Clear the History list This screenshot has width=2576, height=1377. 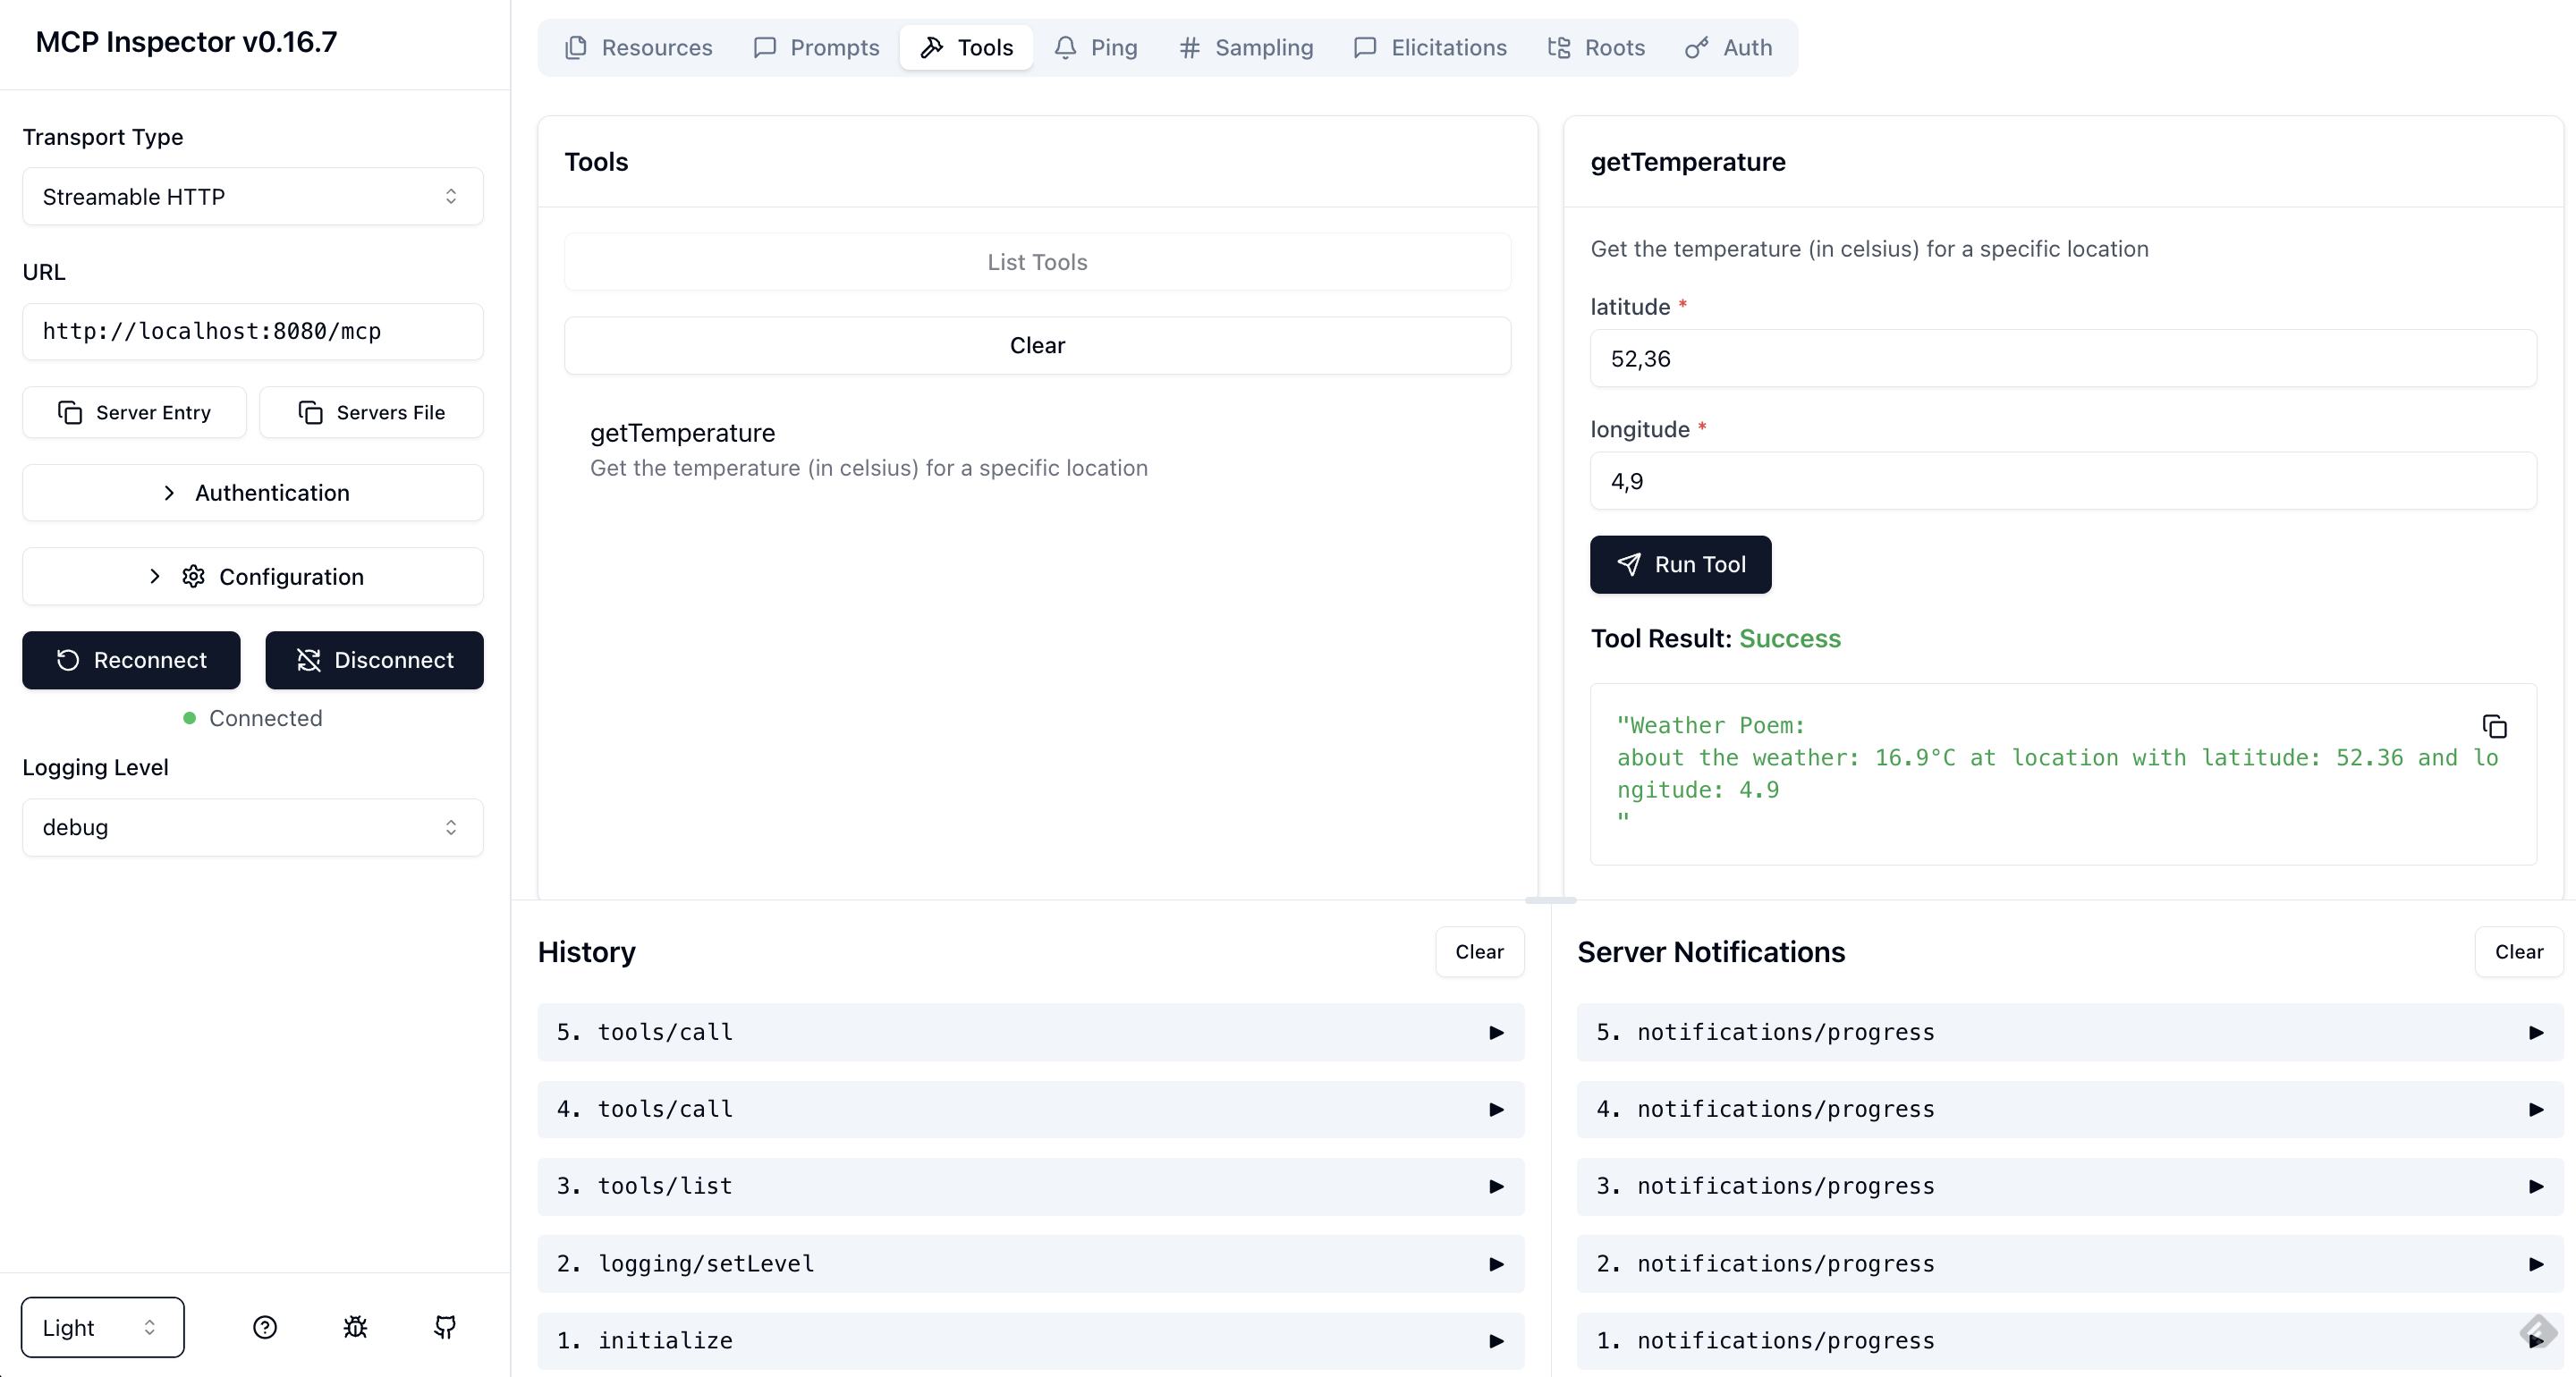[1479, 952]
